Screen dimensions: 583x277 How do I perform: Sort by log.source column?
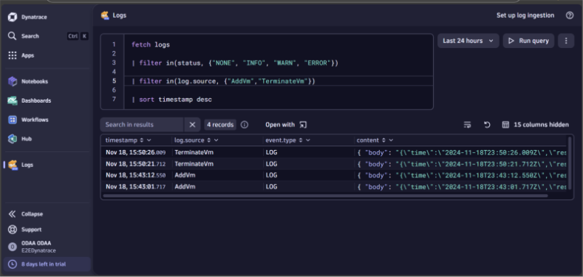tap(209, 140)
